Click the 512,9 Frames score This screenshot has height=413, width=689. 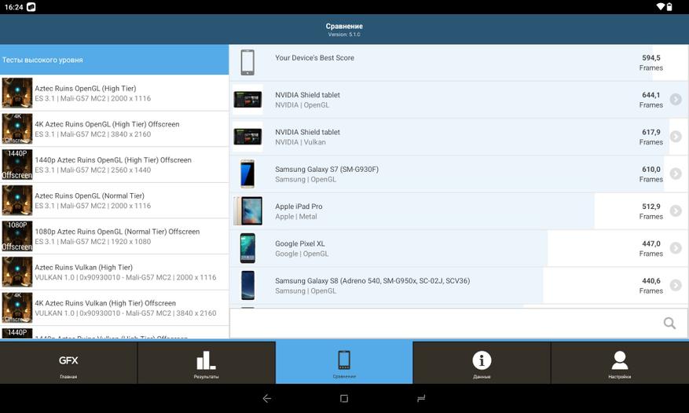[x=651, y=211]
